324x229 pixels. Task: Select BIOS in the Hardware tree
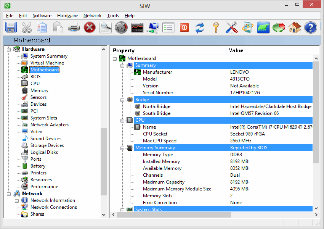tap(35, 77)
